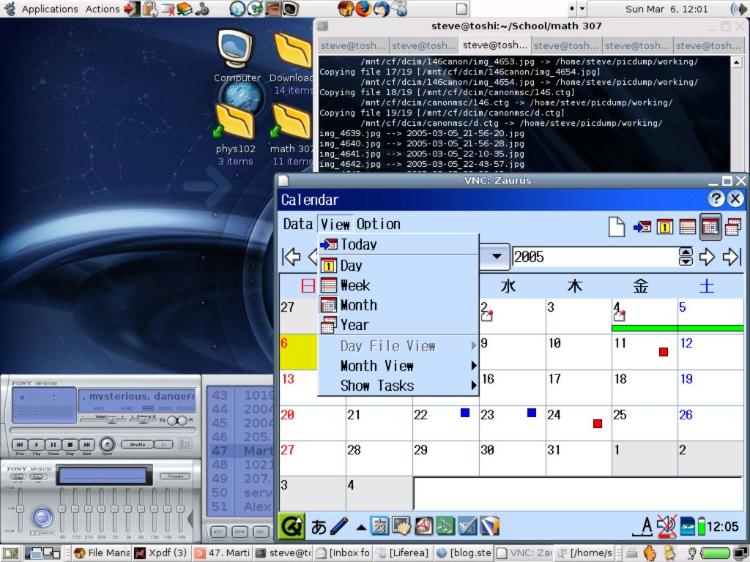Unmute the Zaurus speaker icon
The image size is (750, 562).
click(x=667, y=526)
